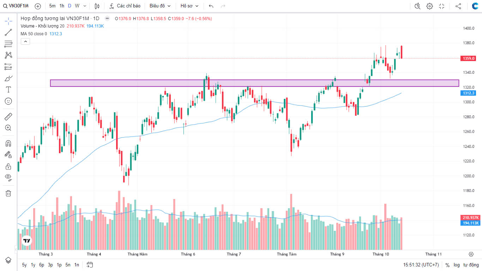Select the text annotation tool
This screenshot has height=271, width=482.
(8, 90)
